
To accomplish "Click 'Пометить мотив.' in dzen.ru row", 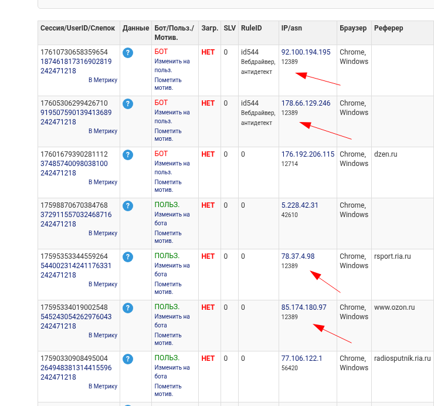I will pyautogui.click(x=168, y=186).
